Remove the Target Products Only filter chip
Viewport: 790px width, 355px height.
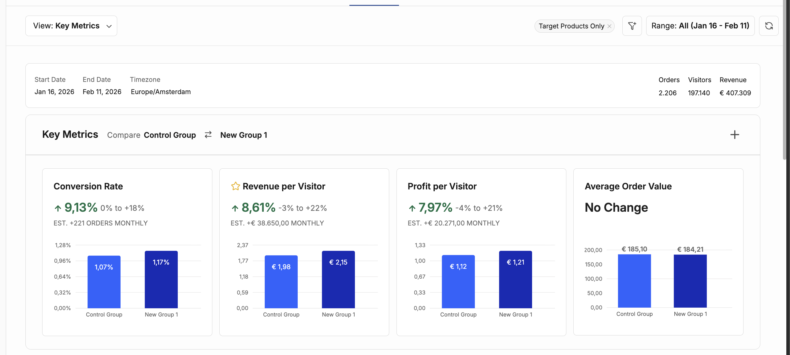click(x=609, y=26)
